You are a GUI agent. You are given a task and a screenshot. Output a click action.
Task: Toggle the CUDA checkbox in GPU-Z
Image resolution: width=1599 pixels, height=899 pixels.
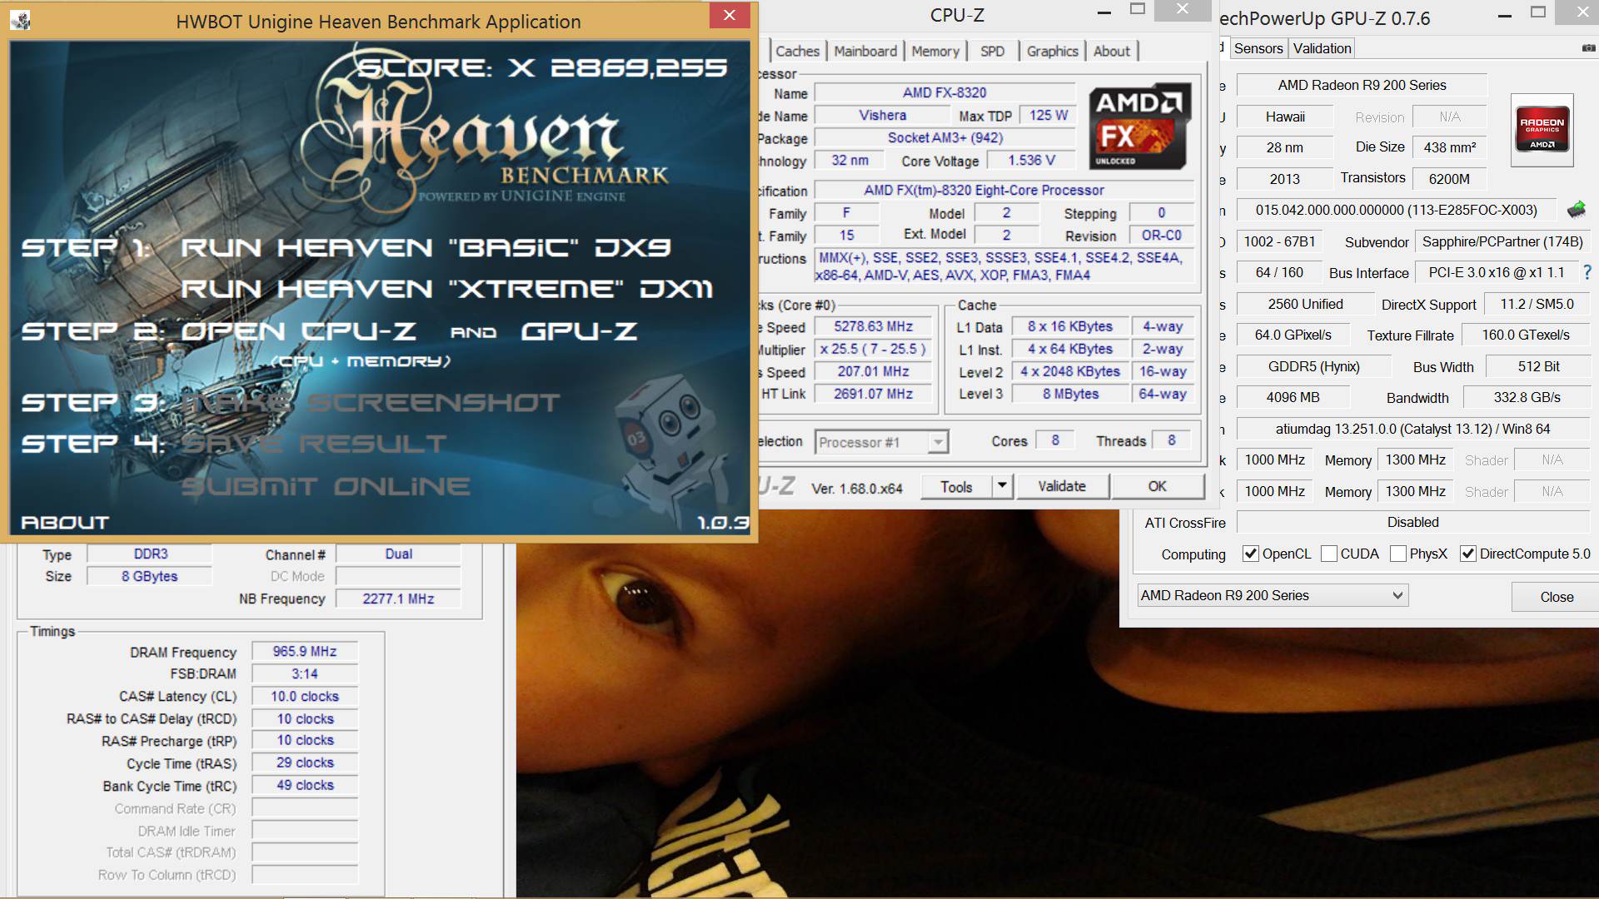1329,554
